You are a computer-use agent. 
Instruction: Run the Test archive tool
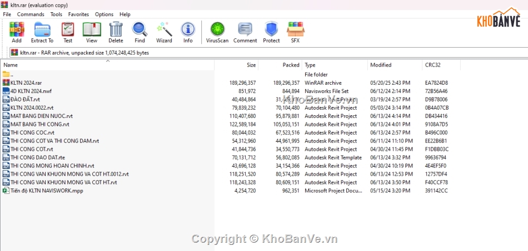pos(68,29)
